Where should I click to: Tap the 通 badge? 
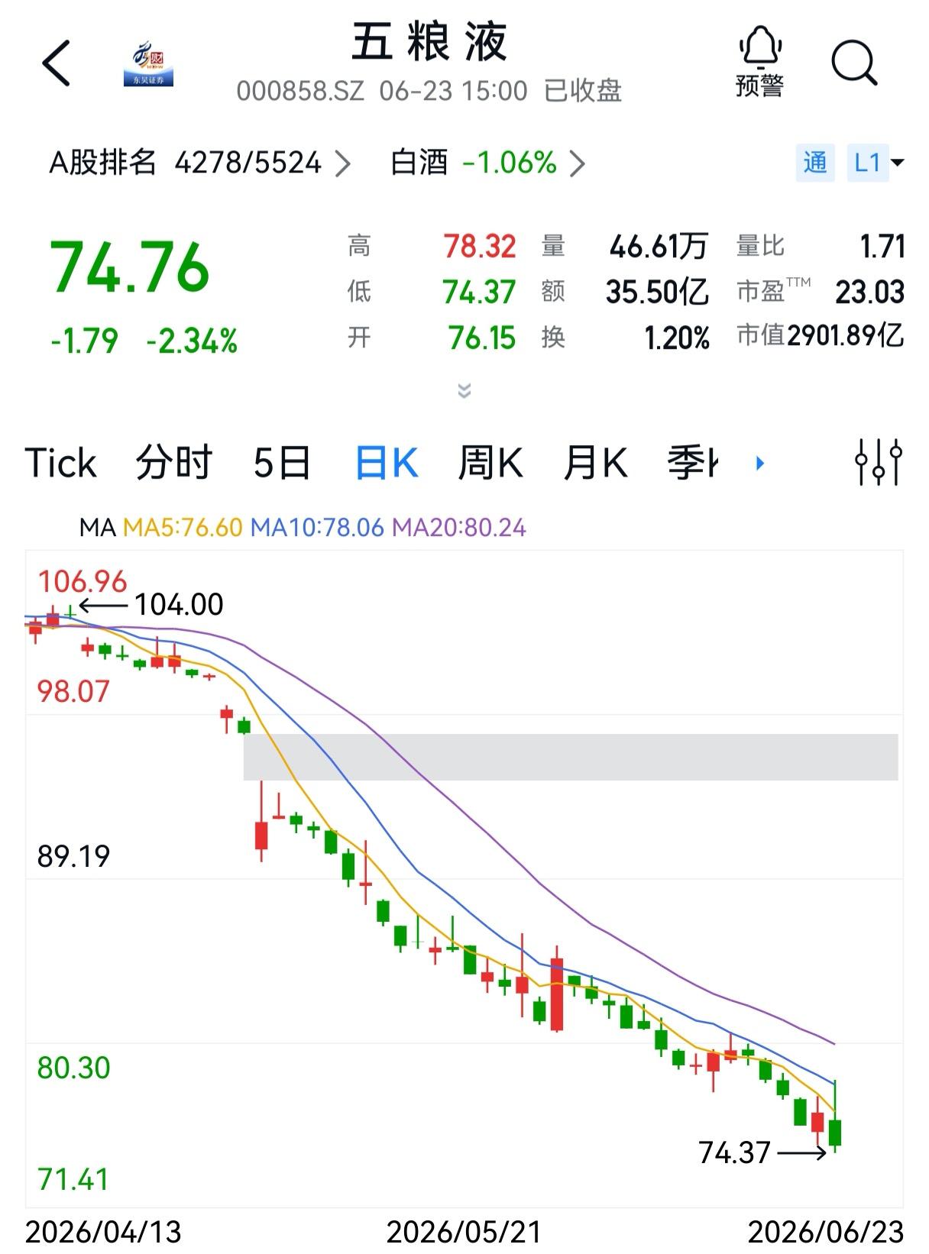tap(815, 162)
